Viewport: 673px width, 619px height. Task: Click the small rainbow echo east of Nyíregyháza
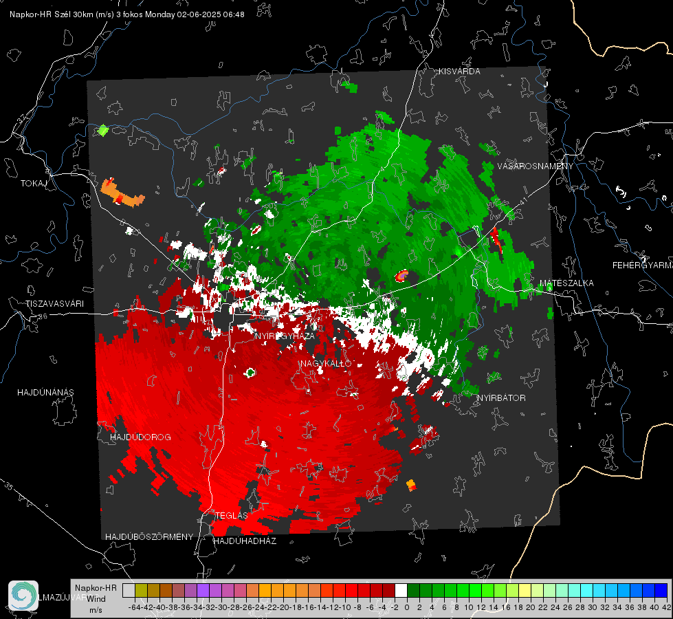pyautogui.click(x=402, y=275)
